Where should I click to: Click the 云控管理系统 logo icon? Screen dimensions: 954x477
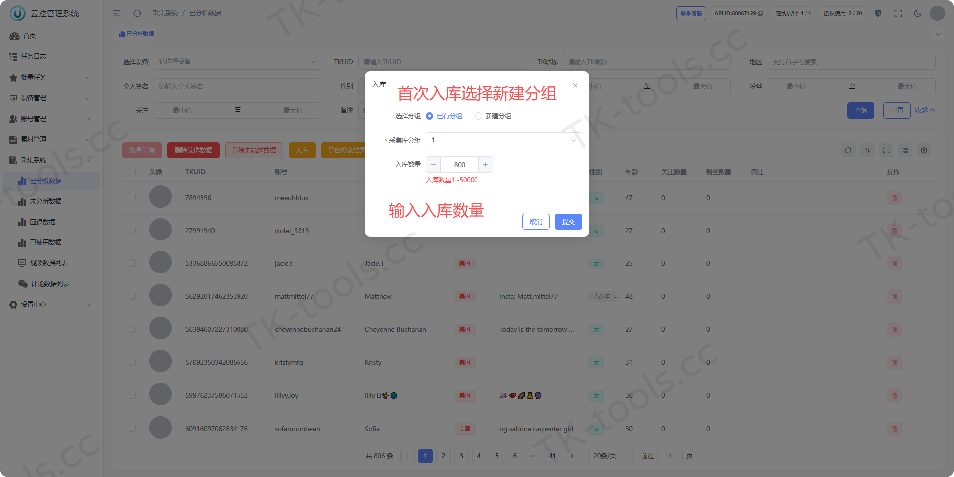coord(18,13)
